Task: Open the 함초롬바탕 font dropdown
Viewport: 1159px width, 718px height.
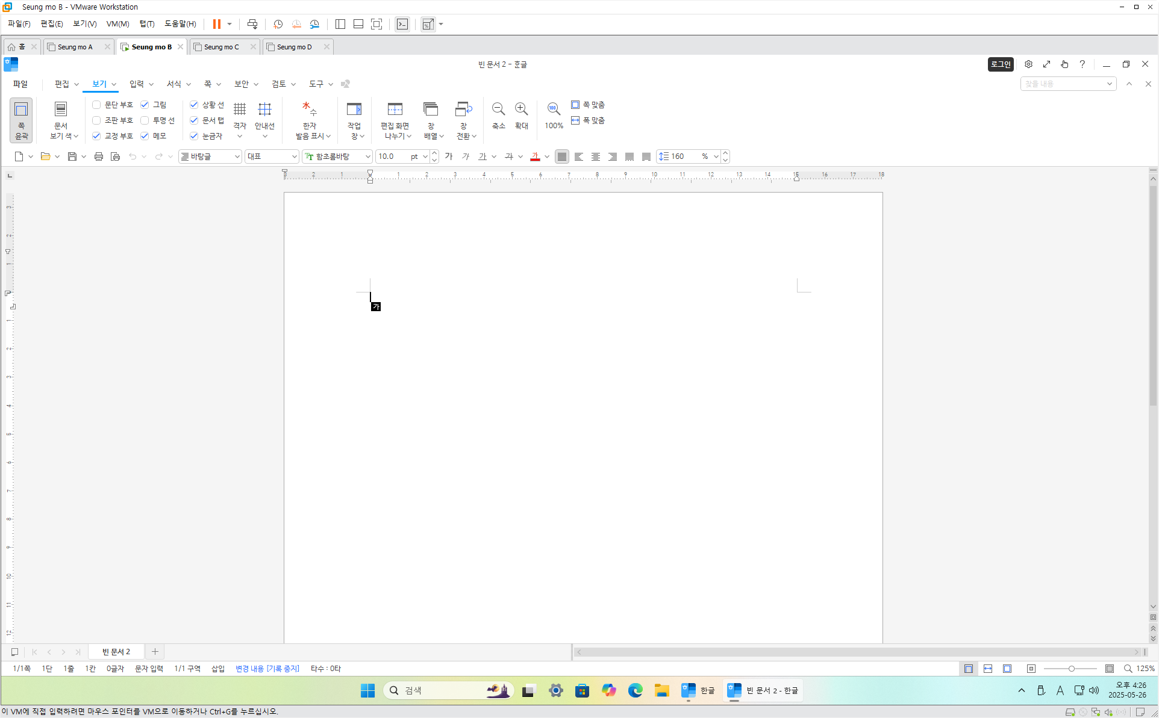Action: 367,156
